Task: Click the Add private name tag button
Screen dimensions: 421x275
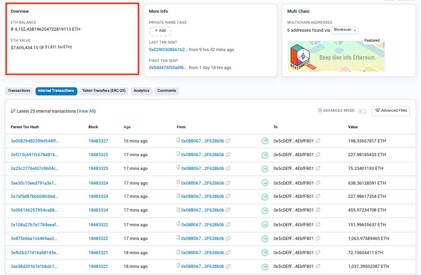Action: click(x=160, y=31)
